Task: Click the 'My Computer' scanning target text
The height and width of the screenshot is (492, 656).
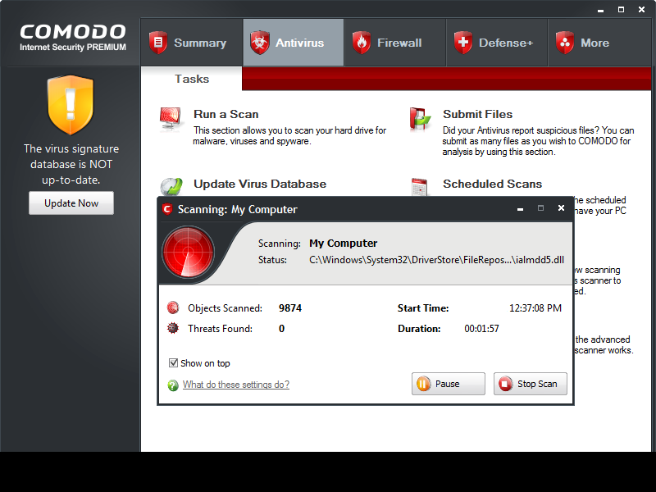Action: pos(343,243)
